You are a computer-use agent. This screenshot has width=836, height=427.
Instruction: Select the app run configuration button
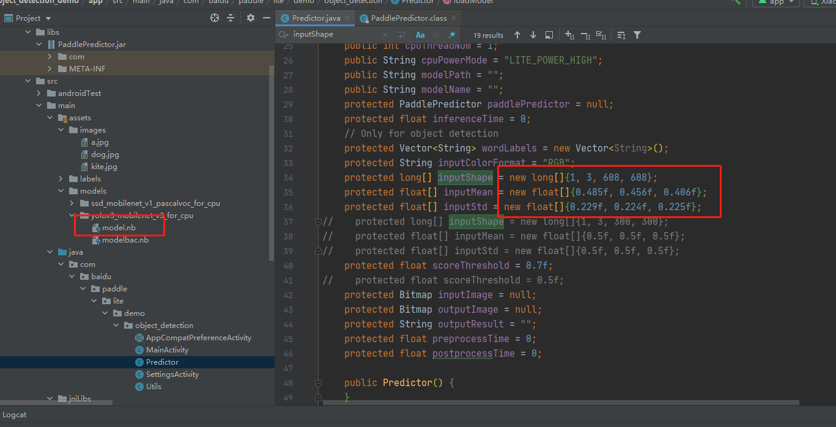pyautogui.click(x=775, y=3)
